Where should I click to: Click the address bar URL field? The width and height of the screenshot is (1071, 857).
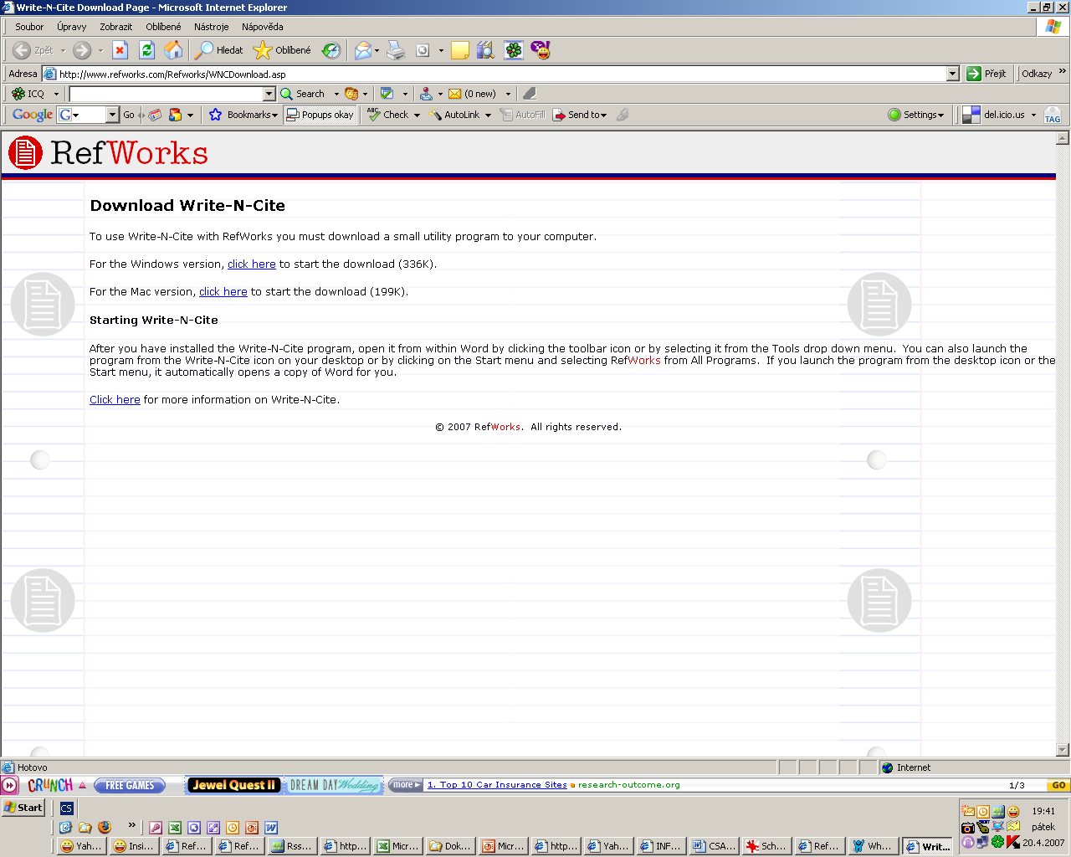502,74
